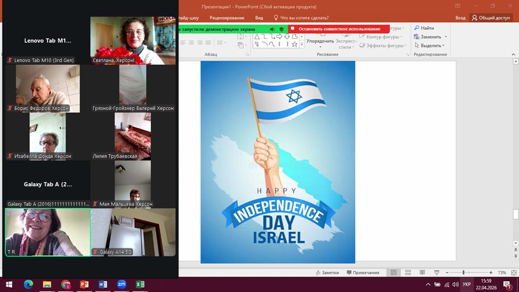Expand the Replace dropdown arrow

446,37
